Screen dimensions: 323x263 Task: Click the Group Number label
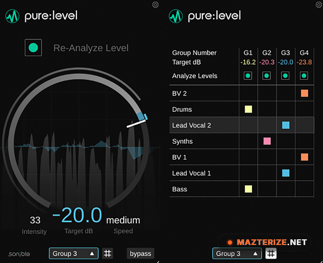(x=194, y=53)
